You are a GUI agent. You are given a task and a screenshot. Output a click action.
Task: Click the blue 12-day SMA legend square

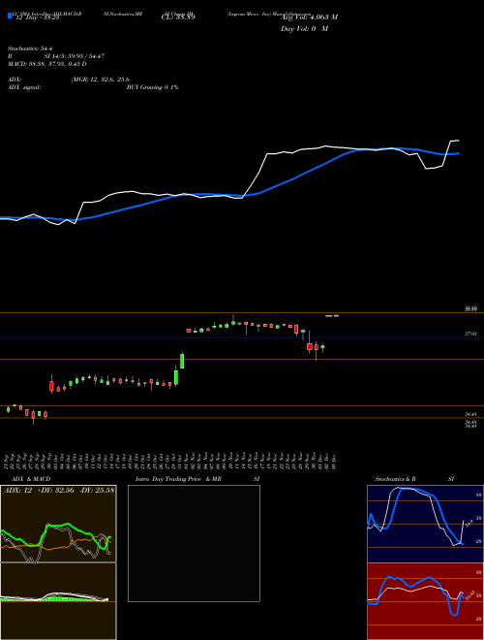10,16
